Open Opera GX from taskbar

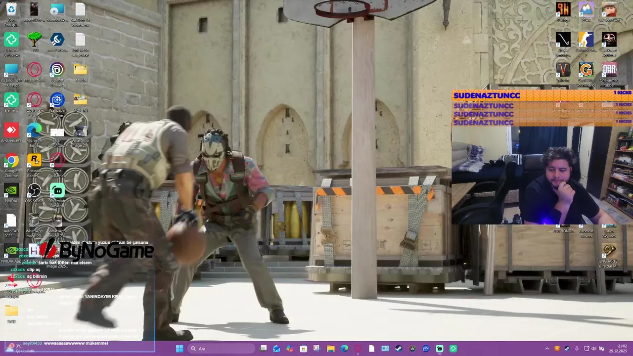click(358, 349)
